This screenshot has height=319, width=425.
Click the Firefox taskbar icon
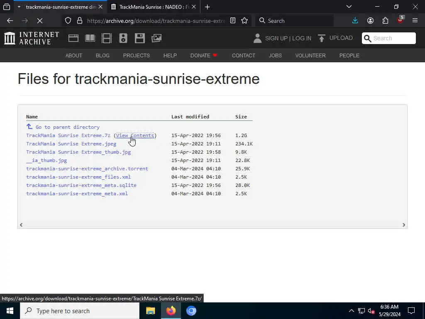(x=171, y=311)
